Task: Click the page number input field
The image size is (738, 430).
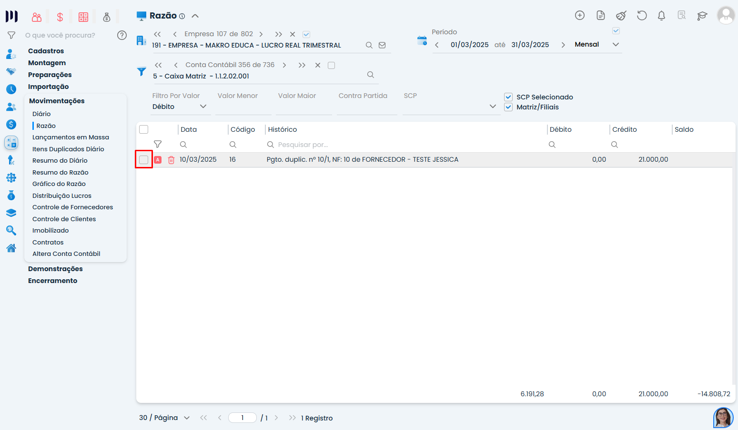Action: (x=243, y=418)
